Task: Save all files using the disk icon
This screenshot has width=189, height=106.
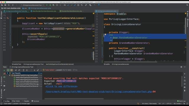Action: 5,5
